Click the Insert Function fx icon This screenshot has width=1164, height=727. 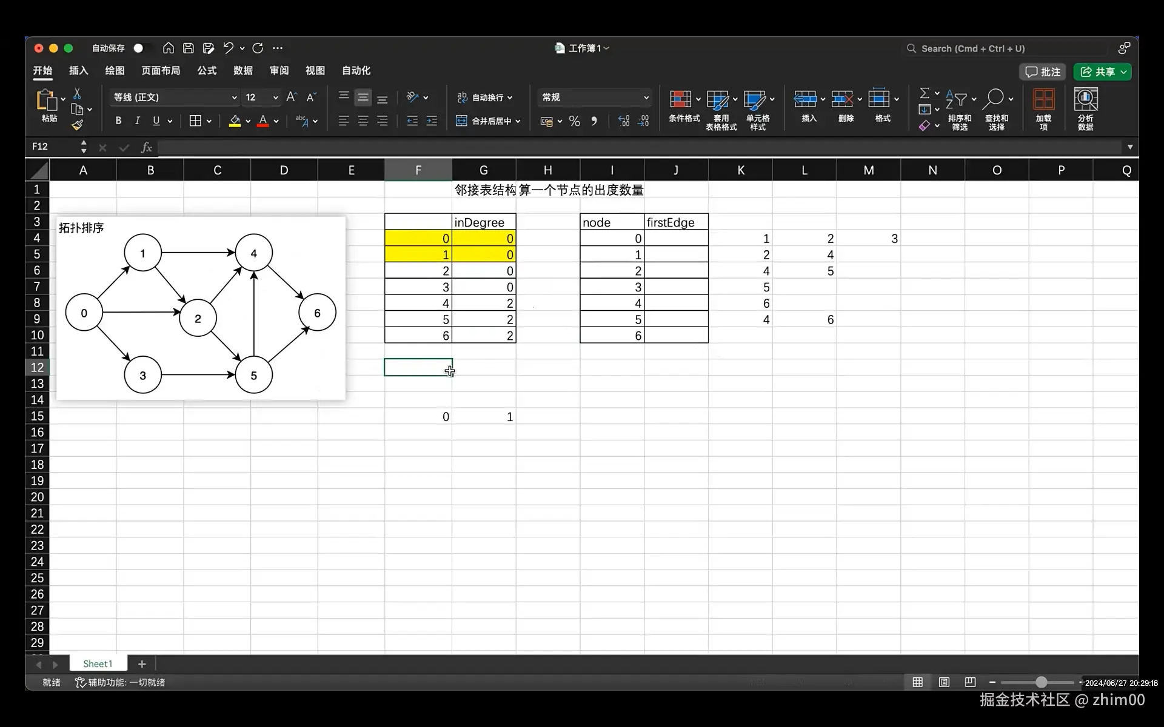146,147
